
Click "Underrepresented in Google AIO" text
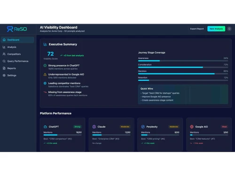coord(66,75)
